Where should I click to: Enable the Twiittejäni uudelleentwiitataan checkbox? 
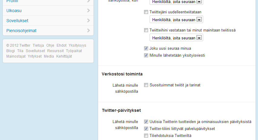(x=146, y=12)
